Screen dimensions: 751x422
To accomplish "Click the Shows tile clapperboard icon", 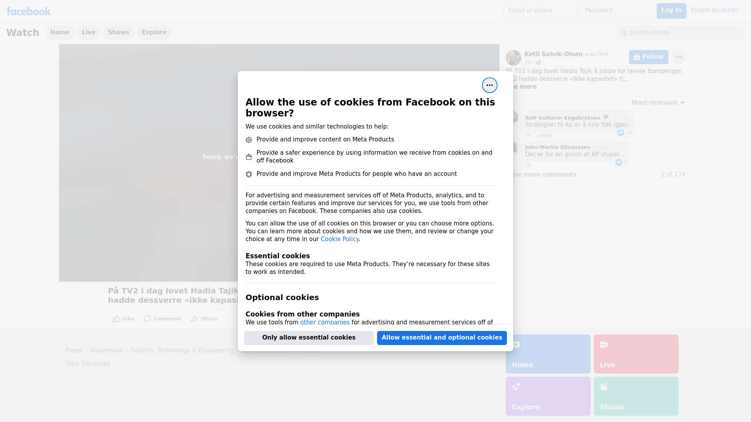I will (x=604, y=387).
